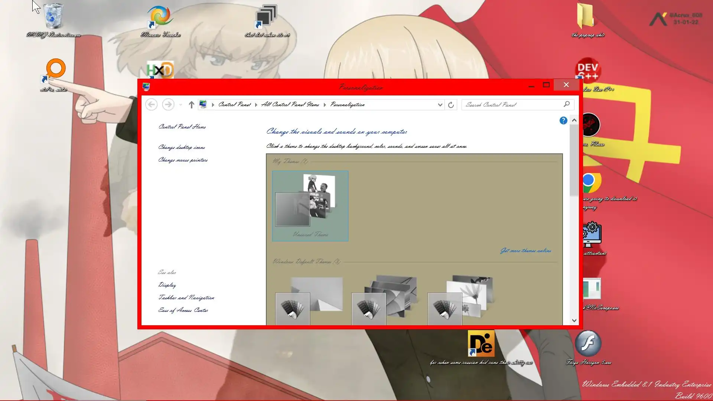Click the All Control Panel Items breadcrumb
713x401 pixels.
tap(290, 105)
